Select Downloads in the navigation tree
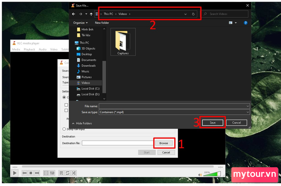 (88, 66)
